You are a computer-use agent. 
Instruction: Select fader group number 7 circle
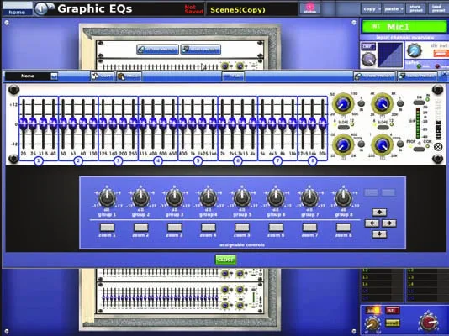(277, 161)
